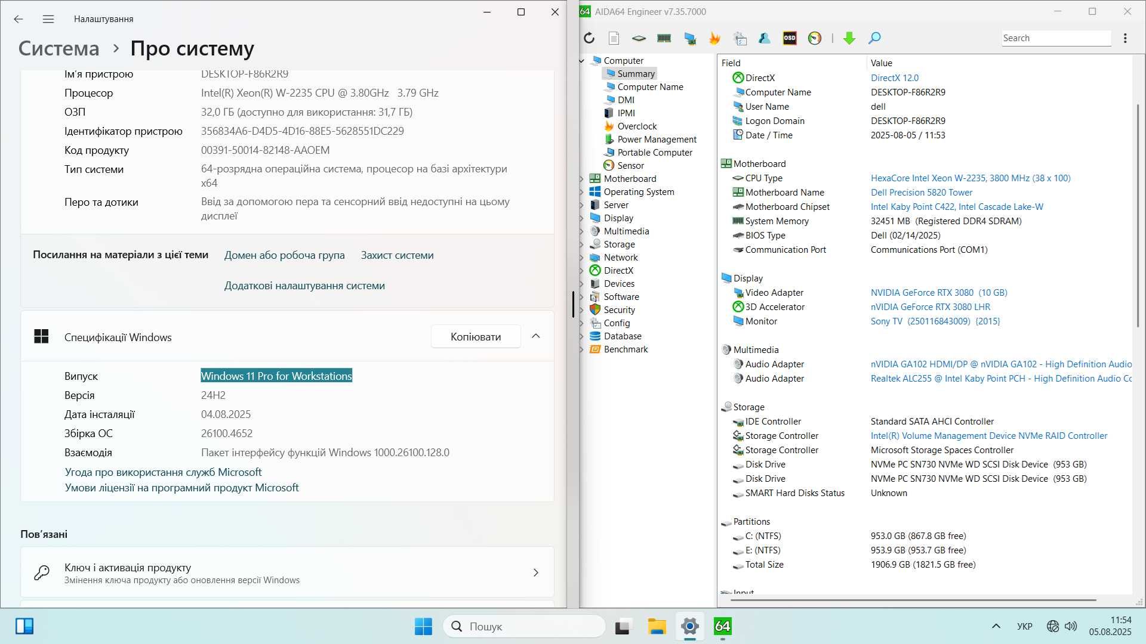Image resolution: width=1146 pixels, height=644 pixels.
Task: Open the Windows Start menu
Action: pyautogui.click(x=423, y=626)
